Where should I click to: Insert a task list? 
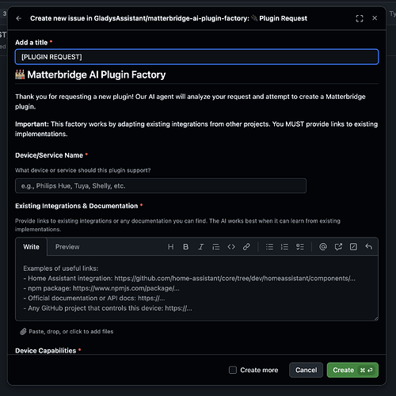pyautogui.click(x=300, y=247)
